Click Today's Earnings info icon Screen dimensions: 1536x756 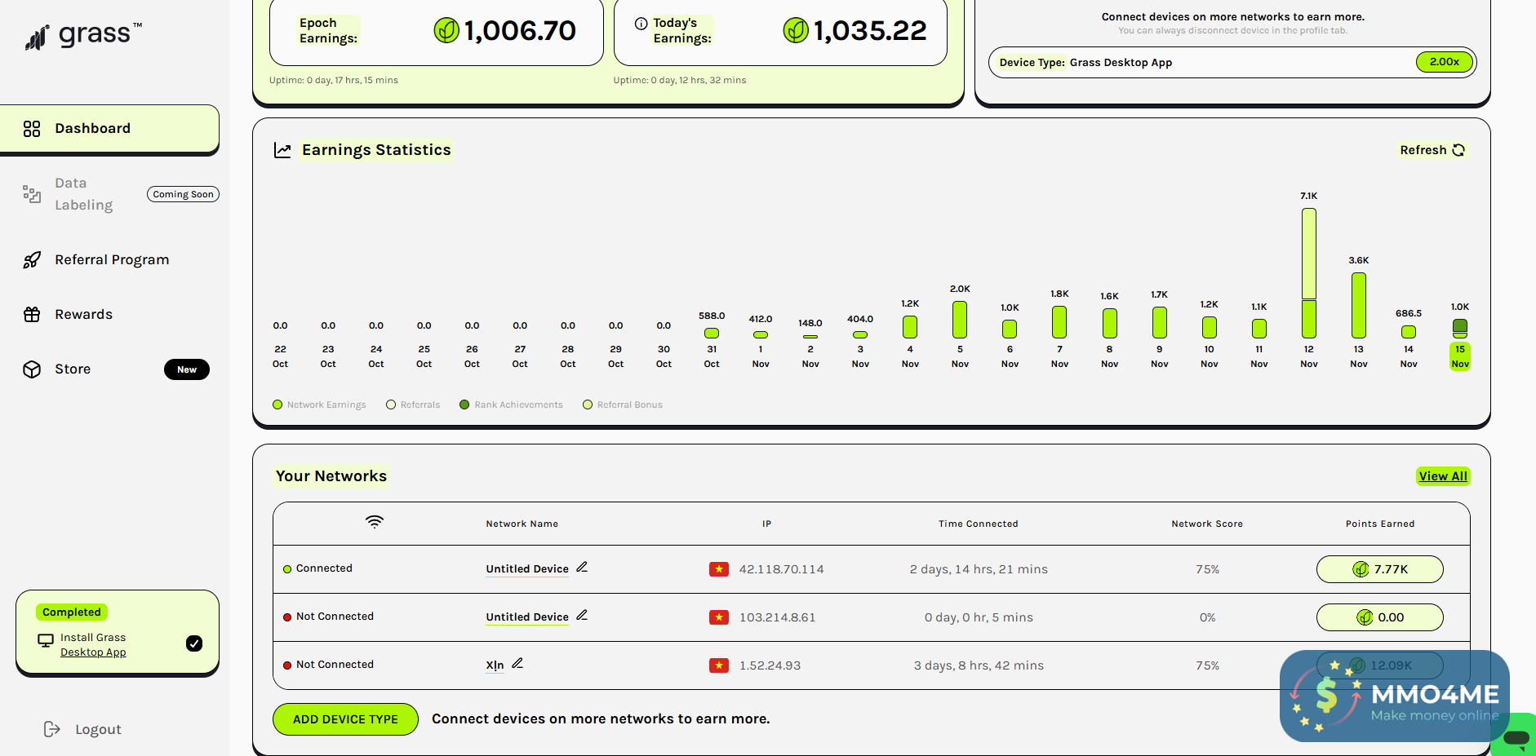coord(641,24)
